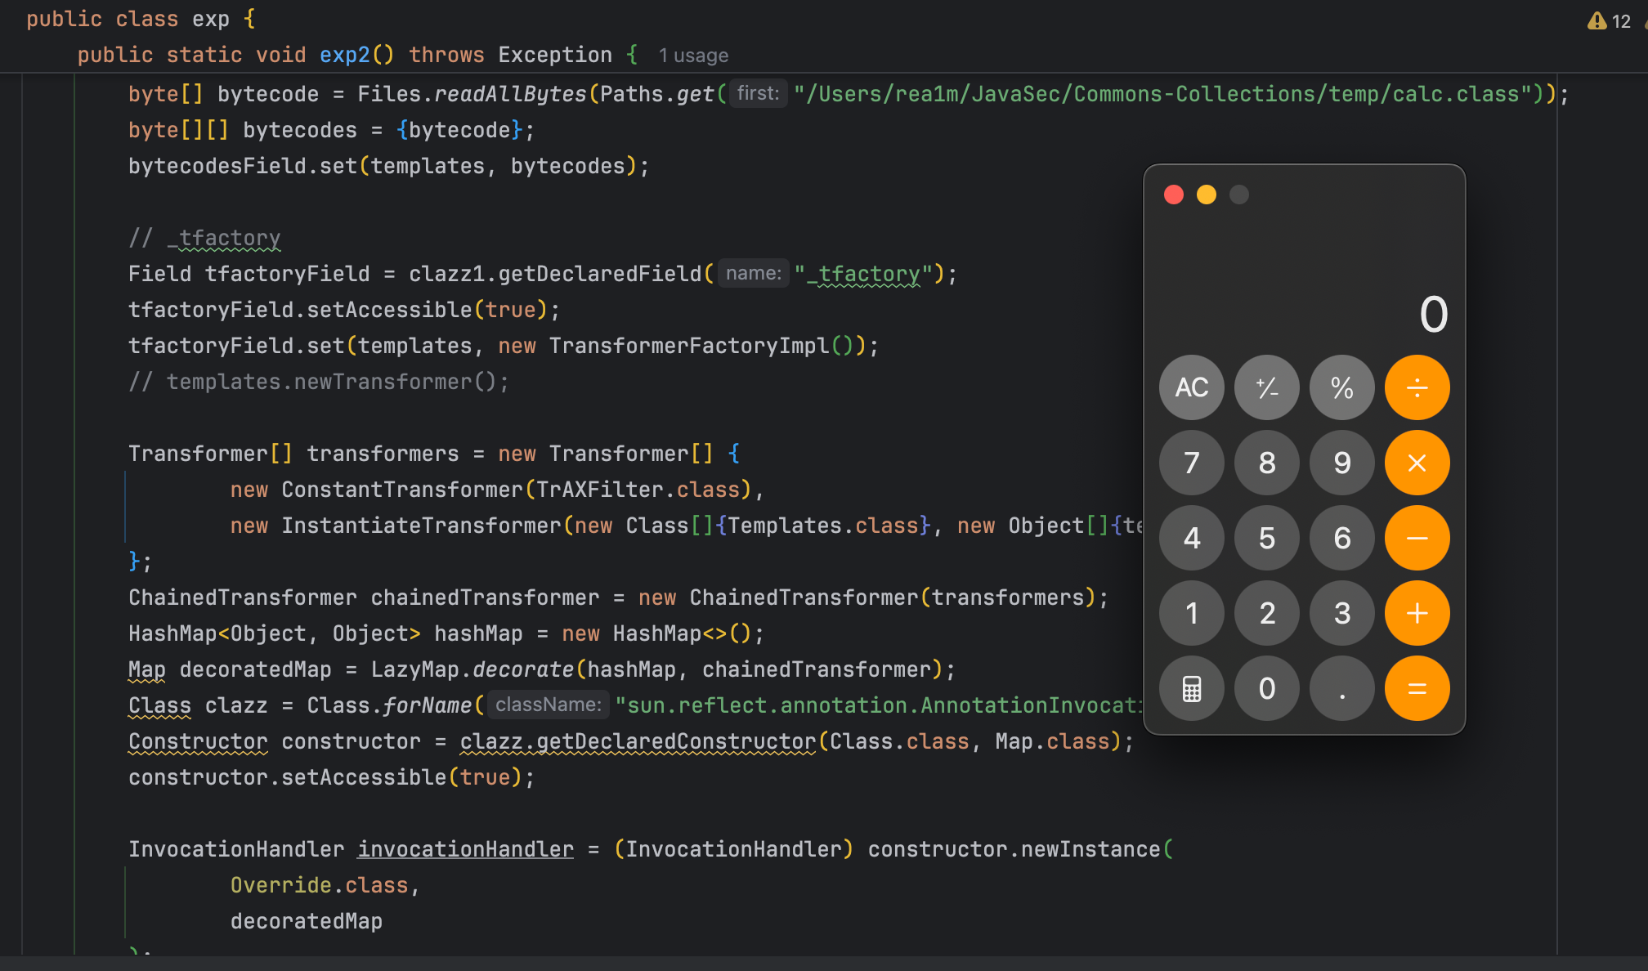
Task: Click the equals button in Calculator
Action: [x=1417, y=688]
